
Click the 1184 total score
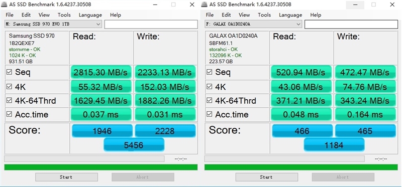[334, 145]
